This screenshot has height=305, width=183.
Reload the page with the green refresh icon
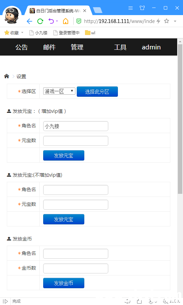[x=40, y=21]
